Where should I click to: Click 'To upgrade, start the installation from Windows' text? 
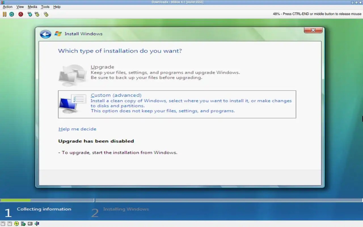click(x=118, y=152)
